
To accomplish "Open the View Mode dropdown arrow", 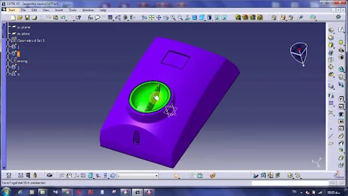I will coord(212,20).
